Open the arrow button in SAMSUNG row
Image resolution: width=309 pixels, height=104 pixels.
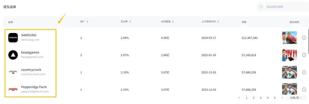[304, 38]
